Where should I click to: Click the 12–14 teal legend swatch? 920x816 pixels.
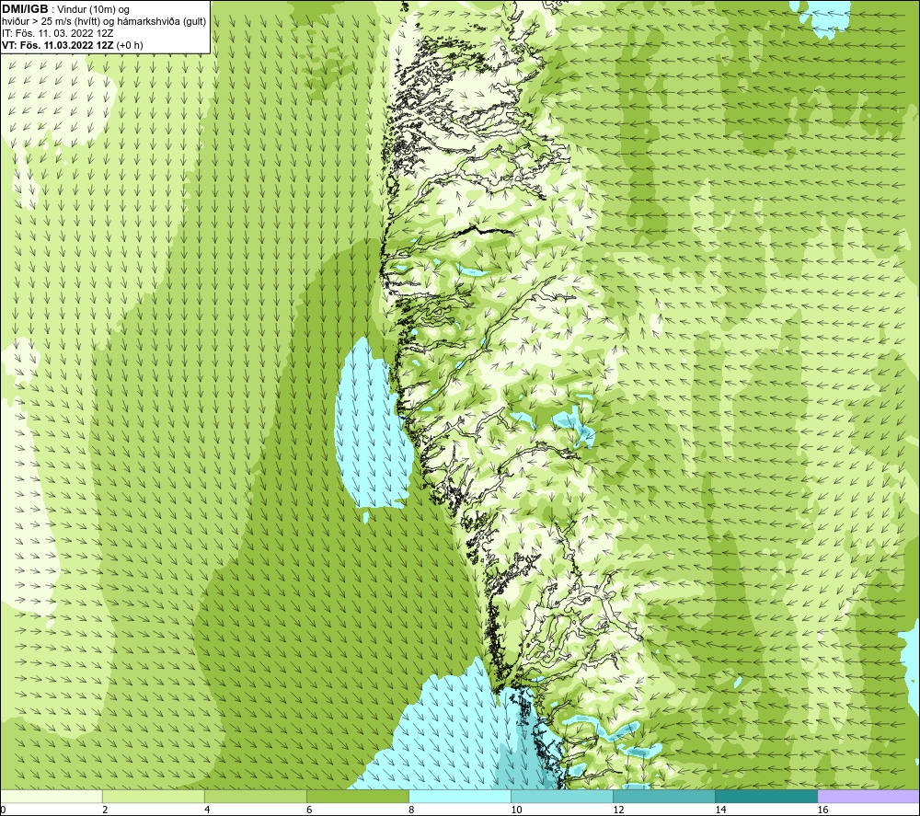(x=664, y=797)
